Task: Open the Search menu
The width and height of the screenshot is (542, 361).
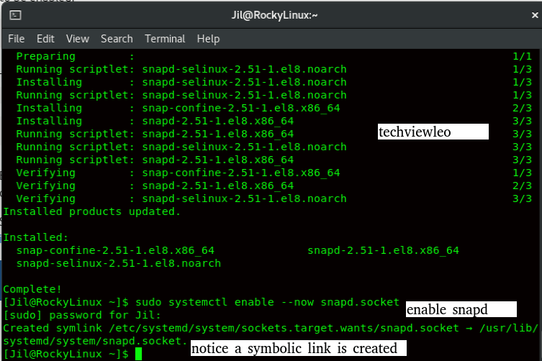Action: click(x=117, y=39)
